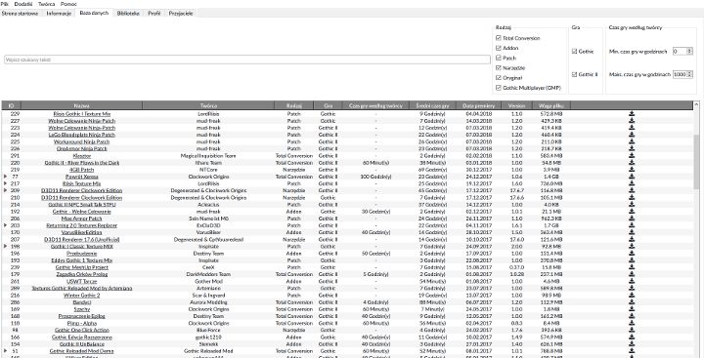This screenshot has width=704, height=358.
Task: Download Przebudzenie by Destiny Team
Action: pos(632,254)
